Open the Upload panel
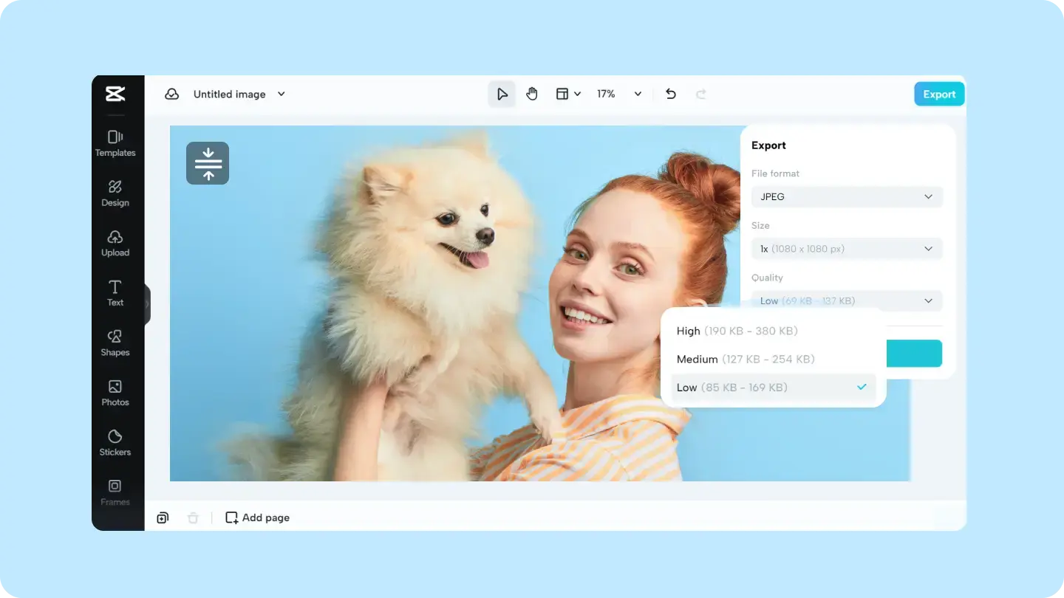The height and width of the screenshot is (598, 1064). pos(115,243)
